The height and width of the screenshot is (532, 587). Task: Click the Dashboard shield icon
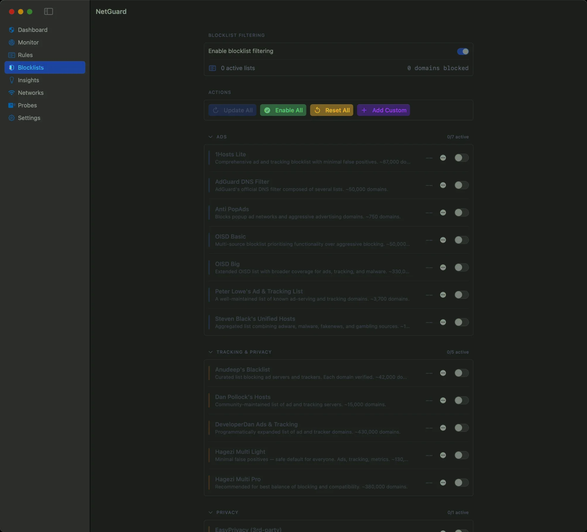tap(11, 30)
